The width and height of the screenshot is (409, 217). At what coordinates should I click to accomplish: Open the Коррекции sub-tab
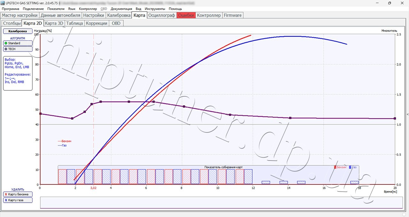(96, 23)
